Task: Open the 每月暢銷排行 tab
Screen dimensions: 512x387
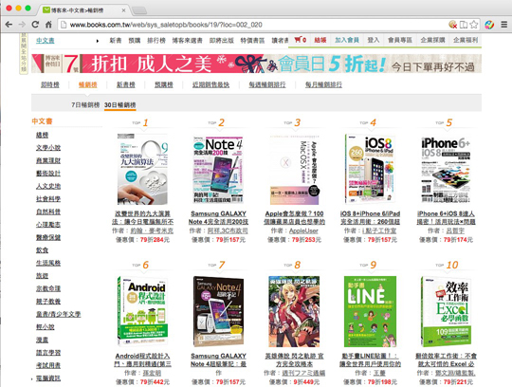Action: pos(323,84)
